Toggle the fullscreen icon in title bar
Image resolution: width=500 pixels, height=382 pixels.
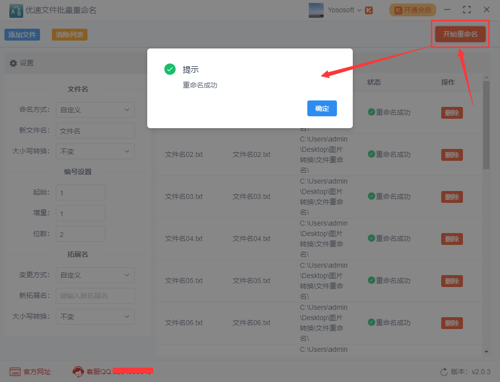click(x=467, y=10)
